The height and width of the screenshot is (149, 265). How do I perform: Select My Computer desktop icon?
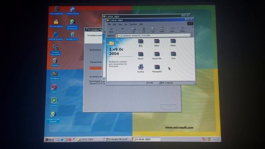point(56,10)
